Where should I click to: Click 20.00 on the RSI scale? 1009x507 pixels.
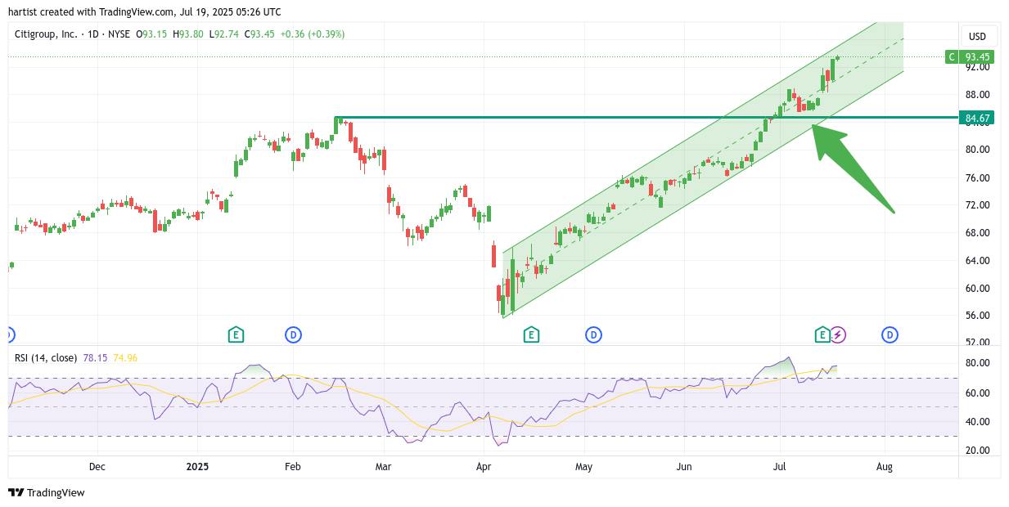[978, 451]
